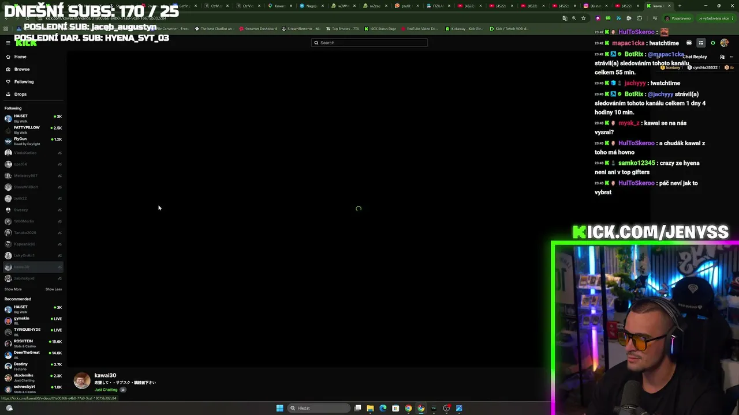
Task: Open akademiks recommended channel
Action: tap(33, 378)
